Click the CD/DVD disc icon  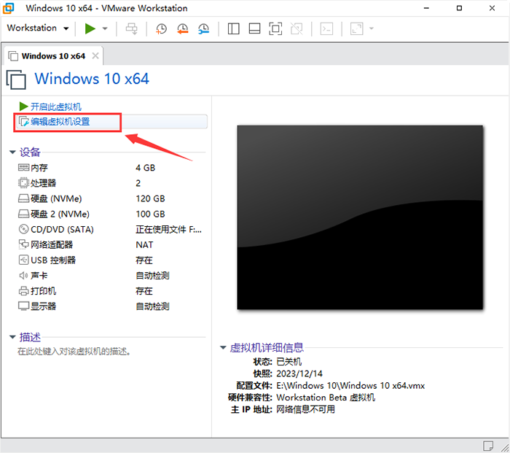(23, 229)
